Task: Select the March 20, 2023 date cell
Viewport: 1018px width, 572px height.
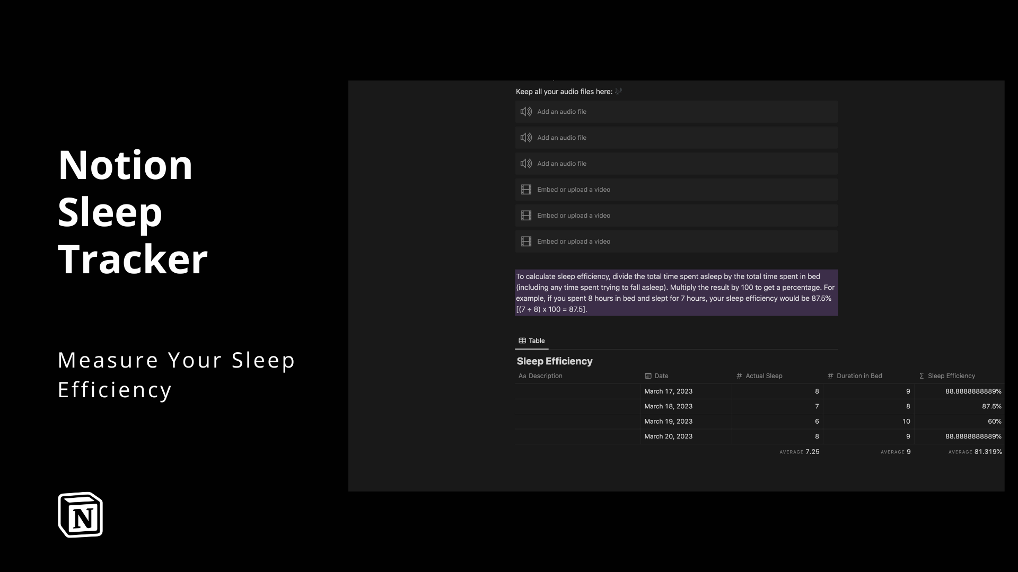Action: point(686,436)
